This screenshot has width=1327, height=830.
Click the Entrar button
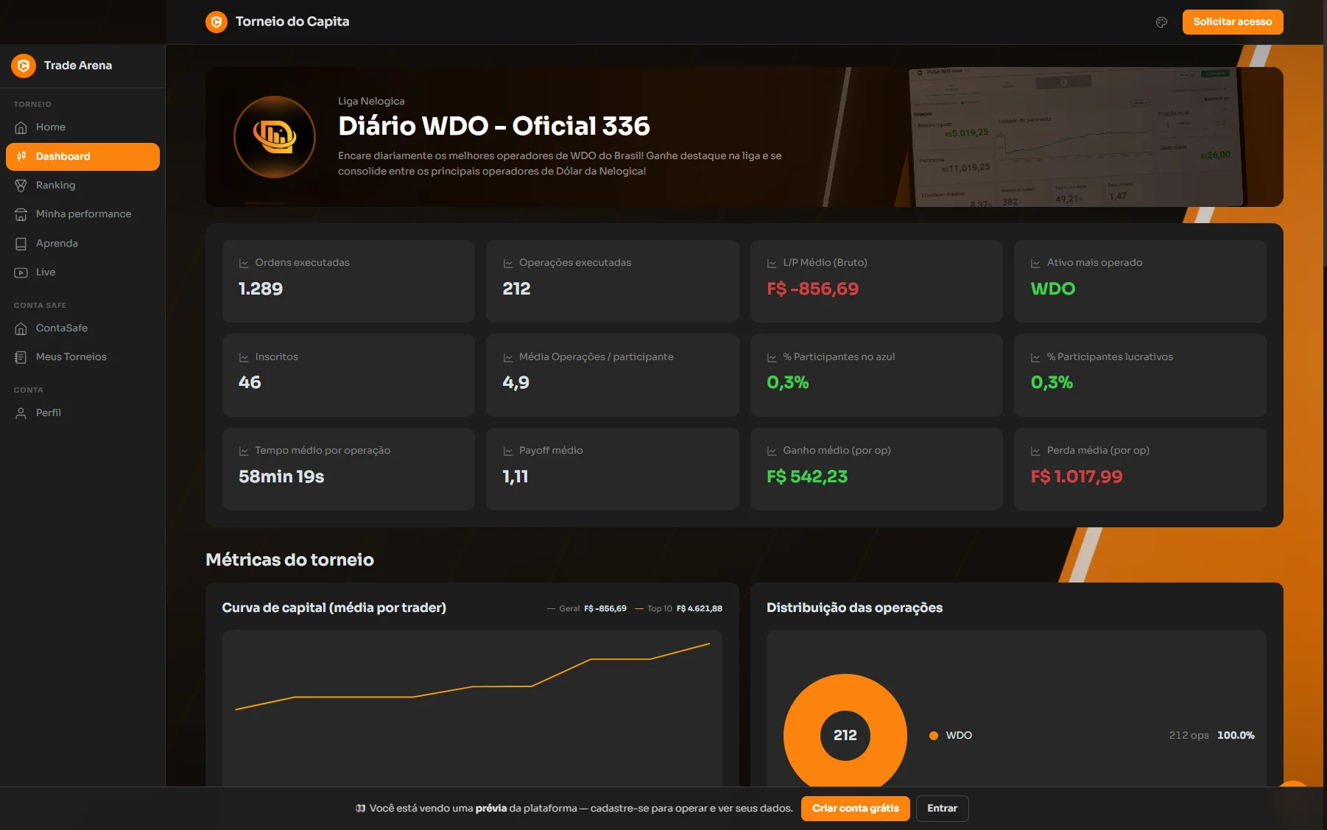(x=943, y=809)
